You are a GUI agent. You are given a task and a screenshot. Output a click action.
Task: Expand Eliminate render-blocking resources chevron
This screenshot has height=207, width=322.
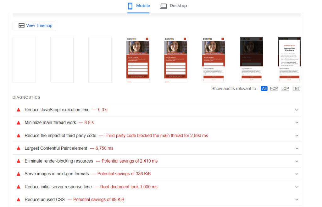click(x=297, y=161)
